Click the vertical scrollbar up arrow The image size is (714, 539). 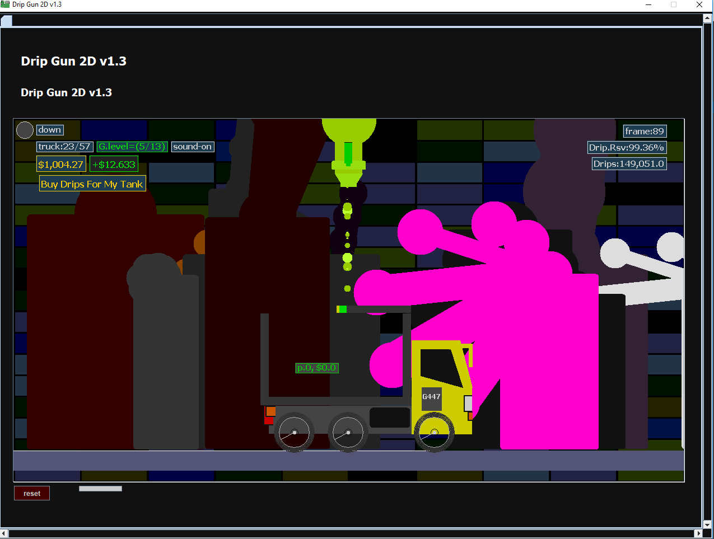click(x=707, y=18)
